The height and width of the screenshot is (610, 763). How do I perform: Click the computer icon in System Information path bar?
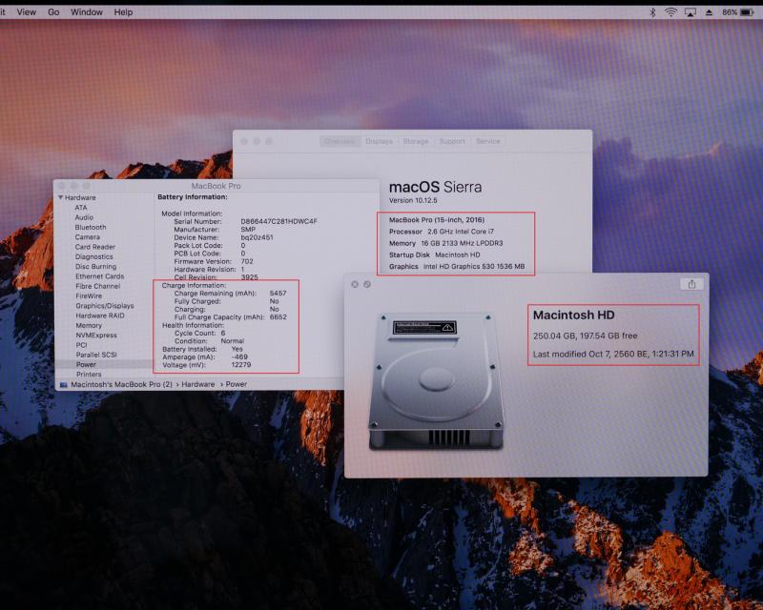pos(63,385)
